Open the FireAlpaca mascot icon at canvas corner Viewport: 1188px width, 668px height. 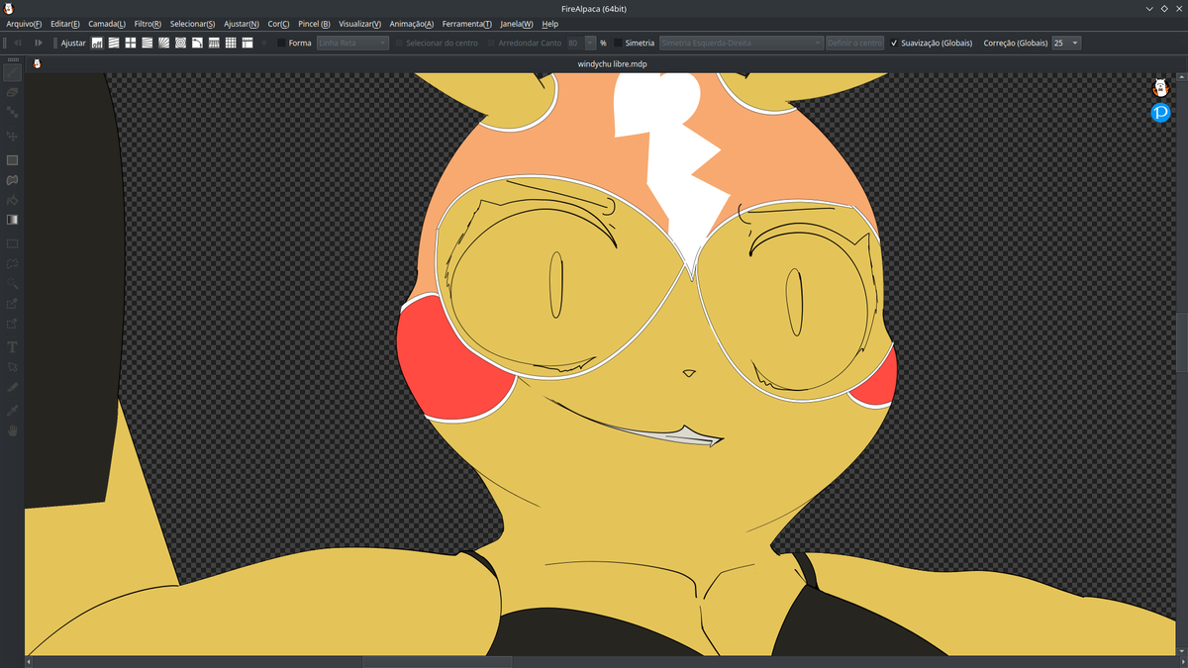click(1160, 87)
